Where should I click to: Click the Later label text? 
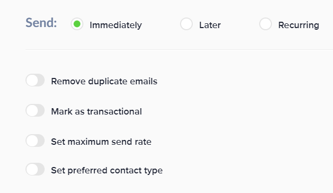[210, 25]
